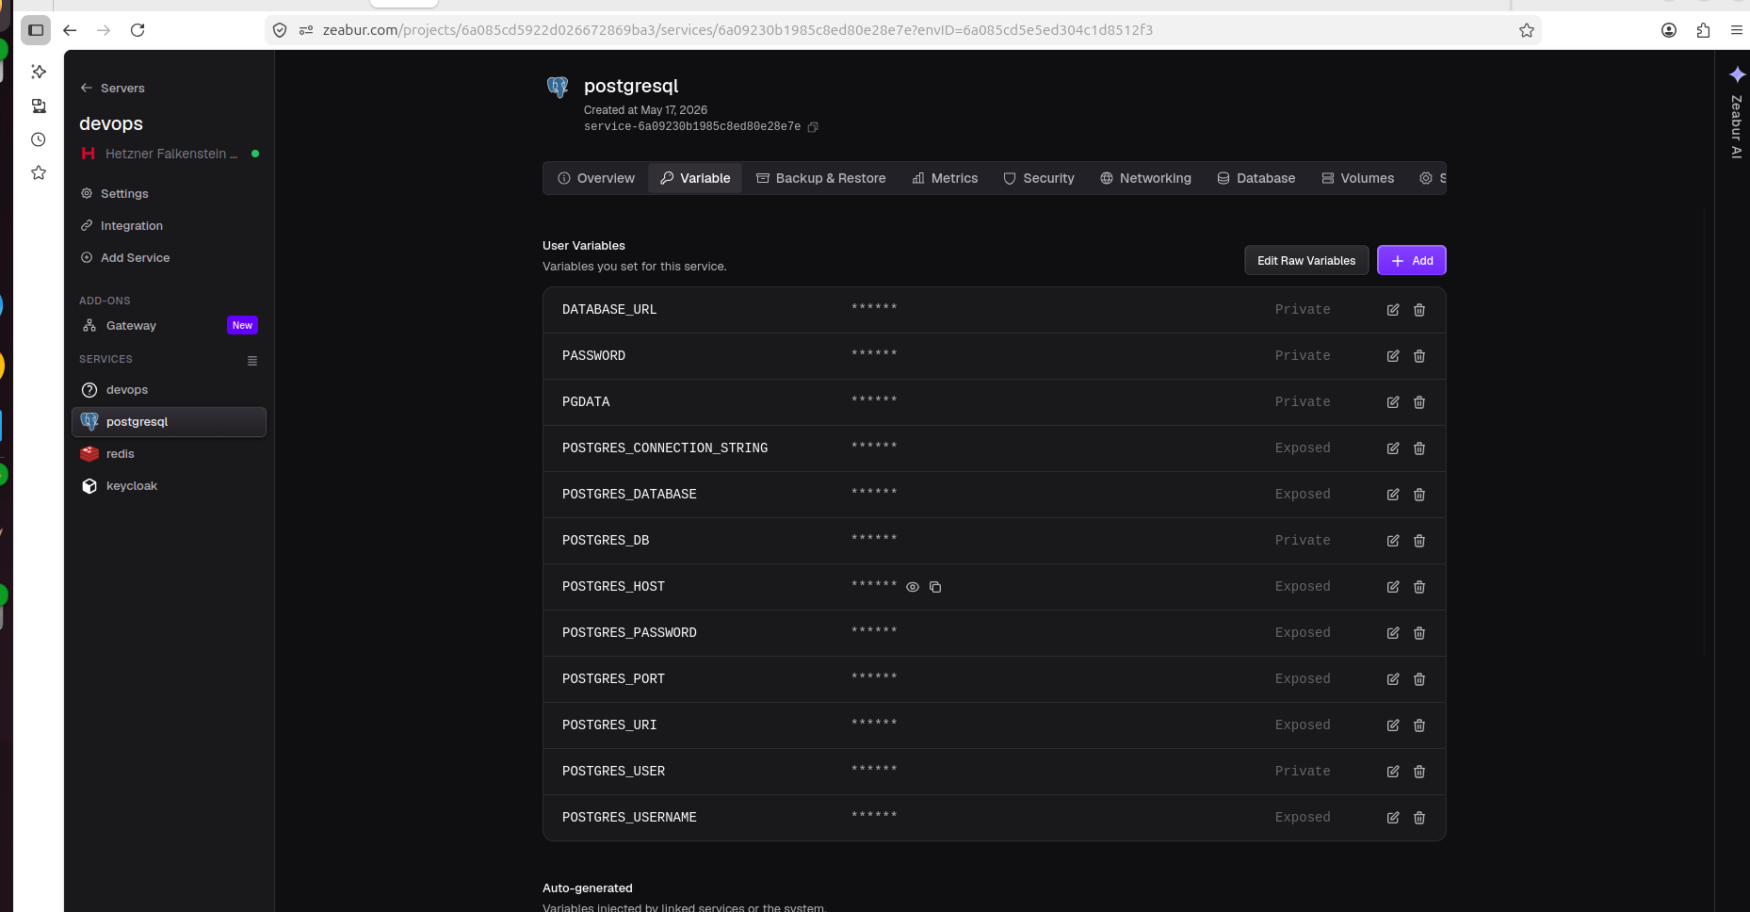Image resolution: width=1750 pixels, height=912 pixels.
Task: Delete the PGDATA variable
Action: [1419, 402]
